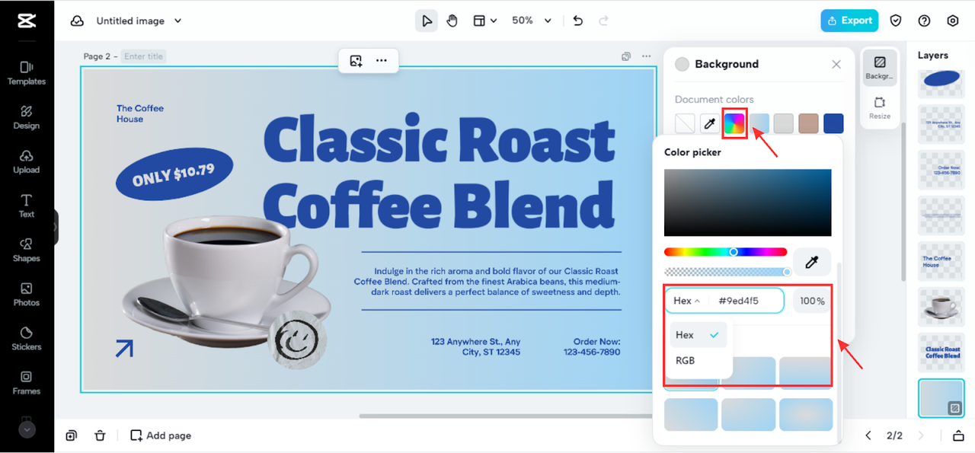This screenshot has width=975, height=453.
Task: Open the Help question mark icon
Action: [925, 21]
